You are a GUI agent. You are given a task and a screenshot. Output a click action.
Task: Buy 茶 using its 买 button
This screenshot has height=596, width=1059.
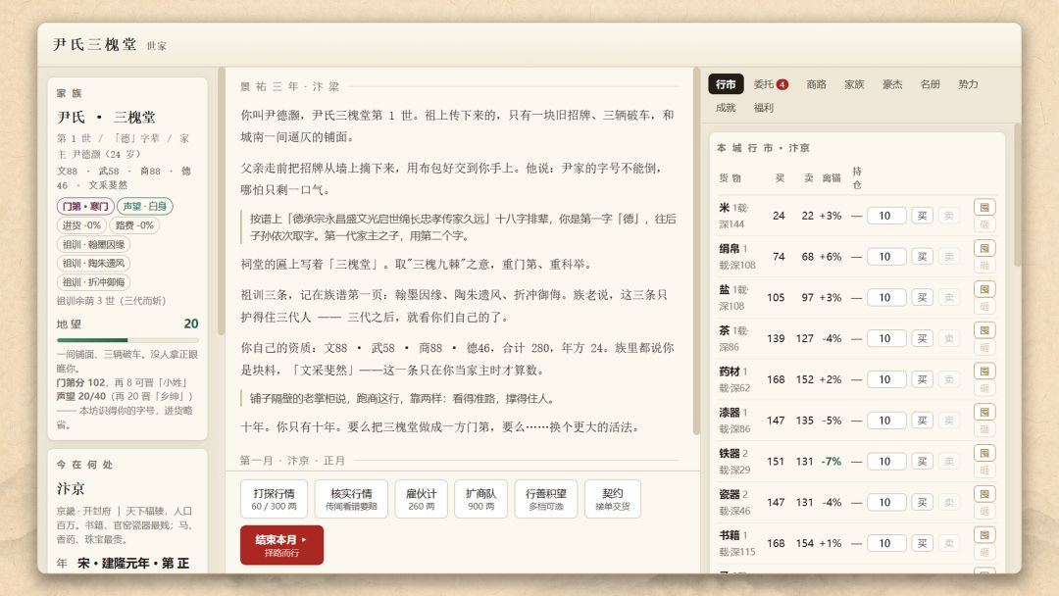pos(922,339)
